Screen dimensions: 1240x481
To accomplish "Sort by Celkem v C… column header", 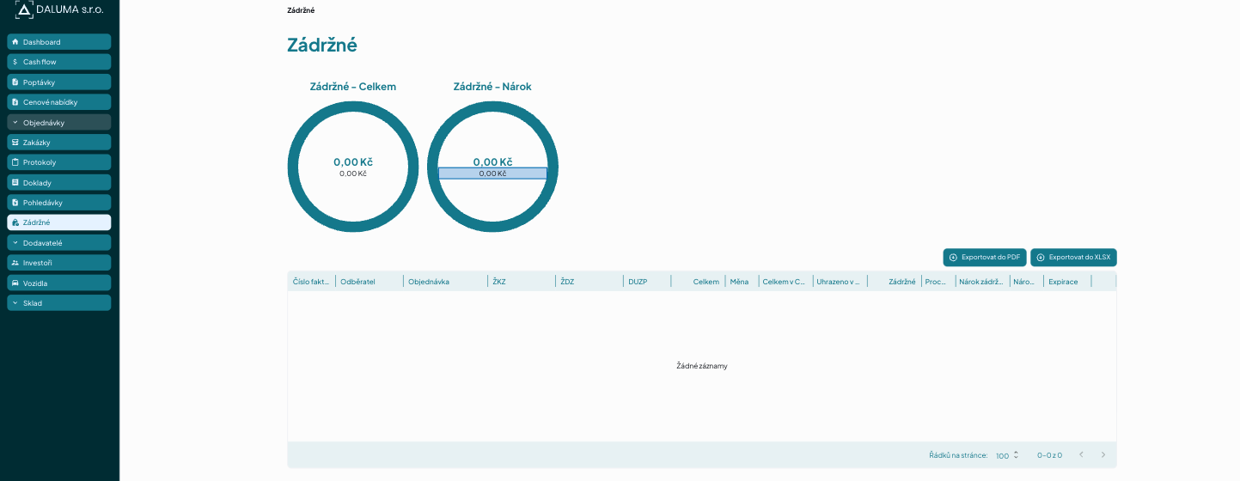I will (785, 282).
